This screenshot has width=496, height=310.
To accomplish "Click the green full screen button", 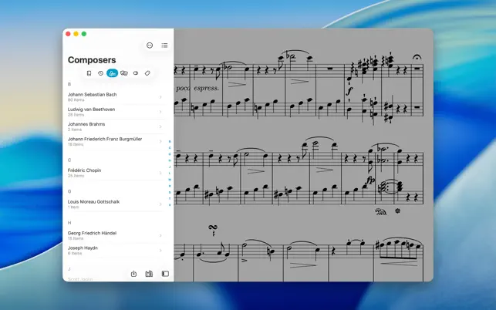I will pyautogui.click(x=84, y=34).
